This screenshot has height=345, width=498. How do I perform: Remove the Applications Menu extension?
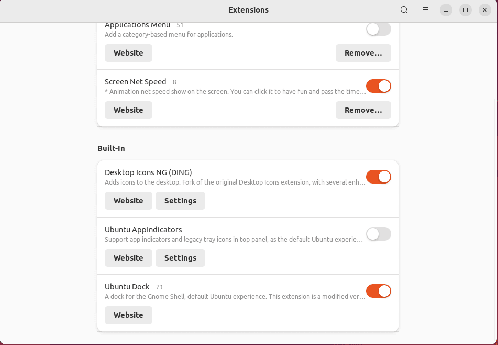click(x=363, y=52)
